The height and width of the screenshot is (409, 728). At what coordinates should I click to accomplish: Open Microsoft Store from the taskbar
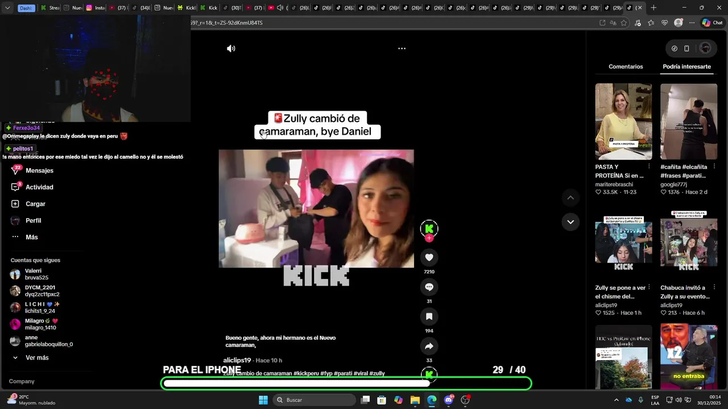point(382,400)
